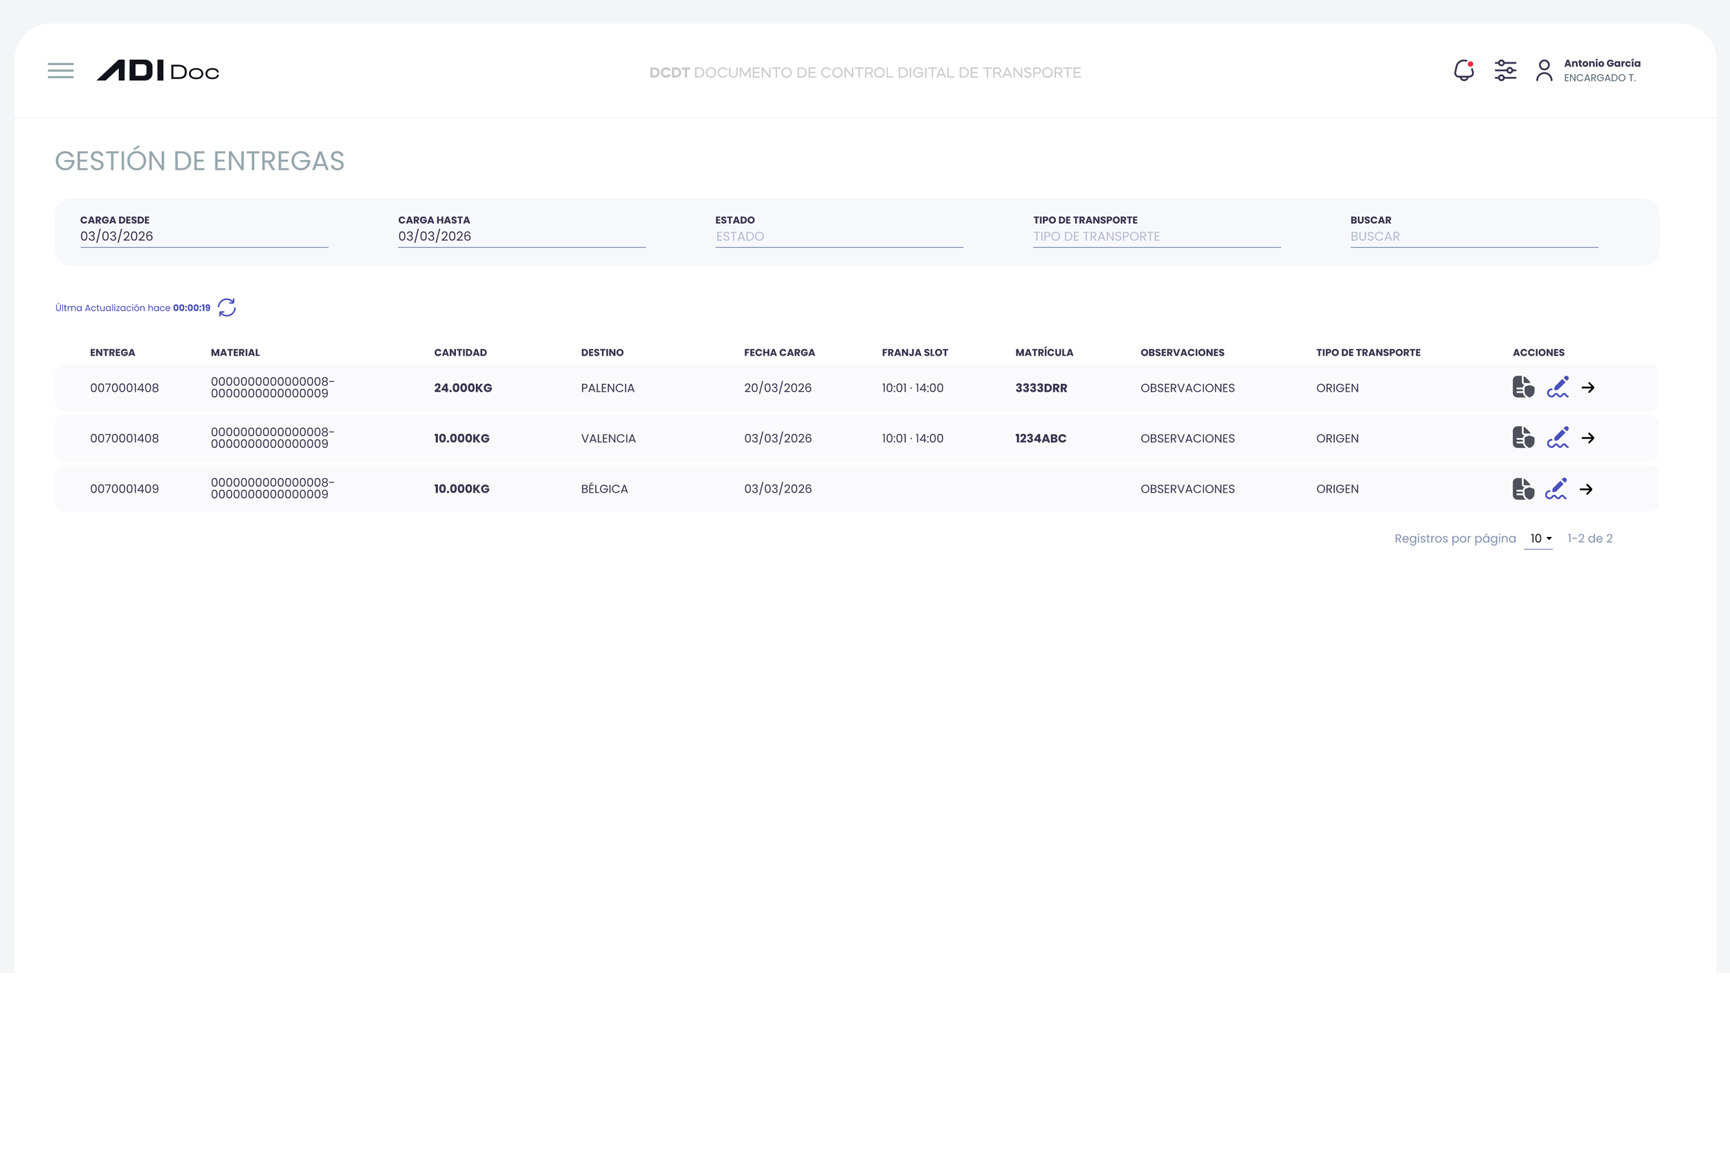1730x1155 pixels.
Task: Open the hamburger menu
Action: click(60, 71)
